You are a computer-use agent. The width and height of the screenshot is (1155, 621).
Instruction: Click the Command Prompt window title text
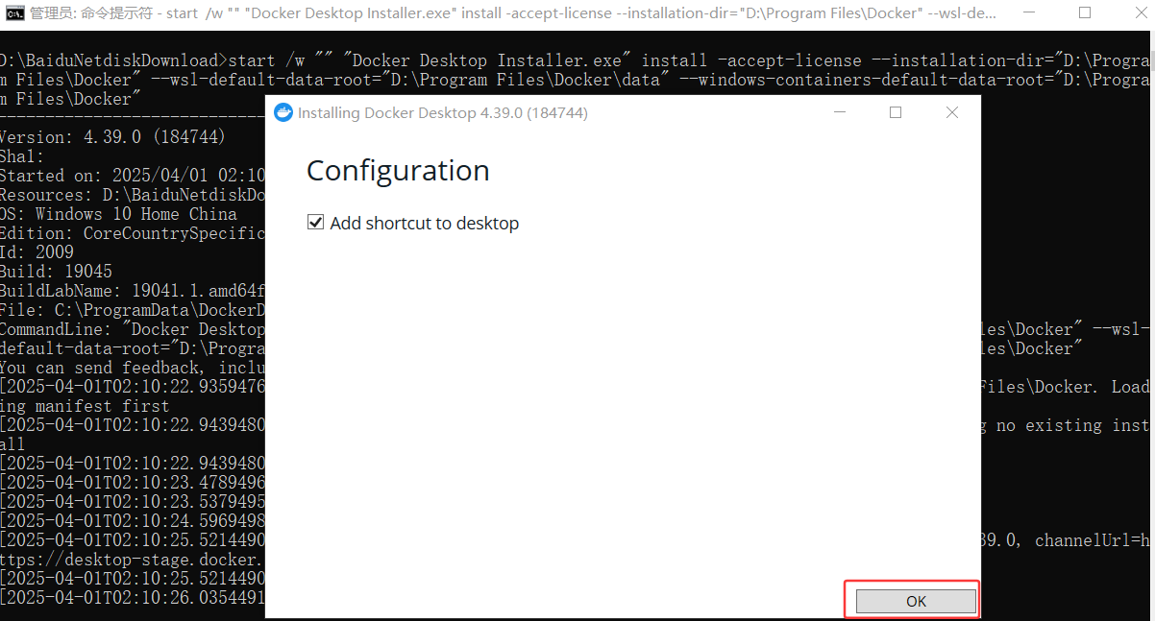coord(513,13)
